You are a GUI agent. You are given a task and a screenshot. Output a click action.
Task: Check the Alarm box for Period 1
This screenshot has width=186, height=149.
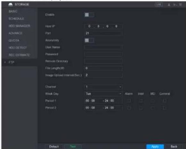click(x=129, y=101)
